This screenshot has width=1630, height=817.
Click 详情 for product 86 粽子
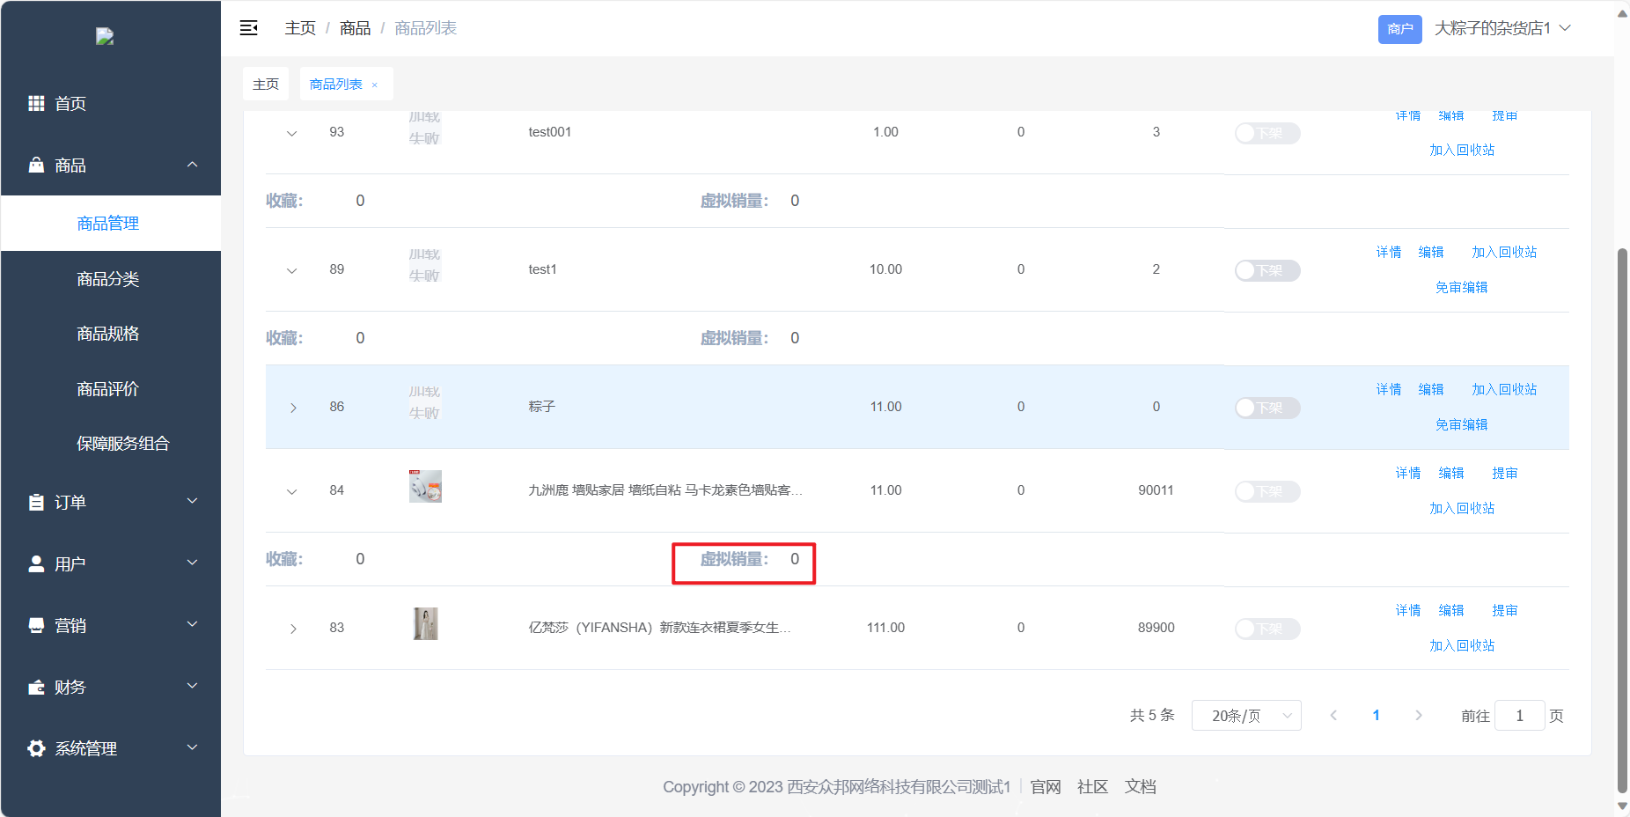tap(1389, 389)
